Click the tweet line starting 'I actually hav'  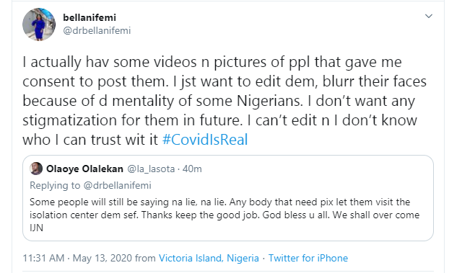(x=212, y=62)
